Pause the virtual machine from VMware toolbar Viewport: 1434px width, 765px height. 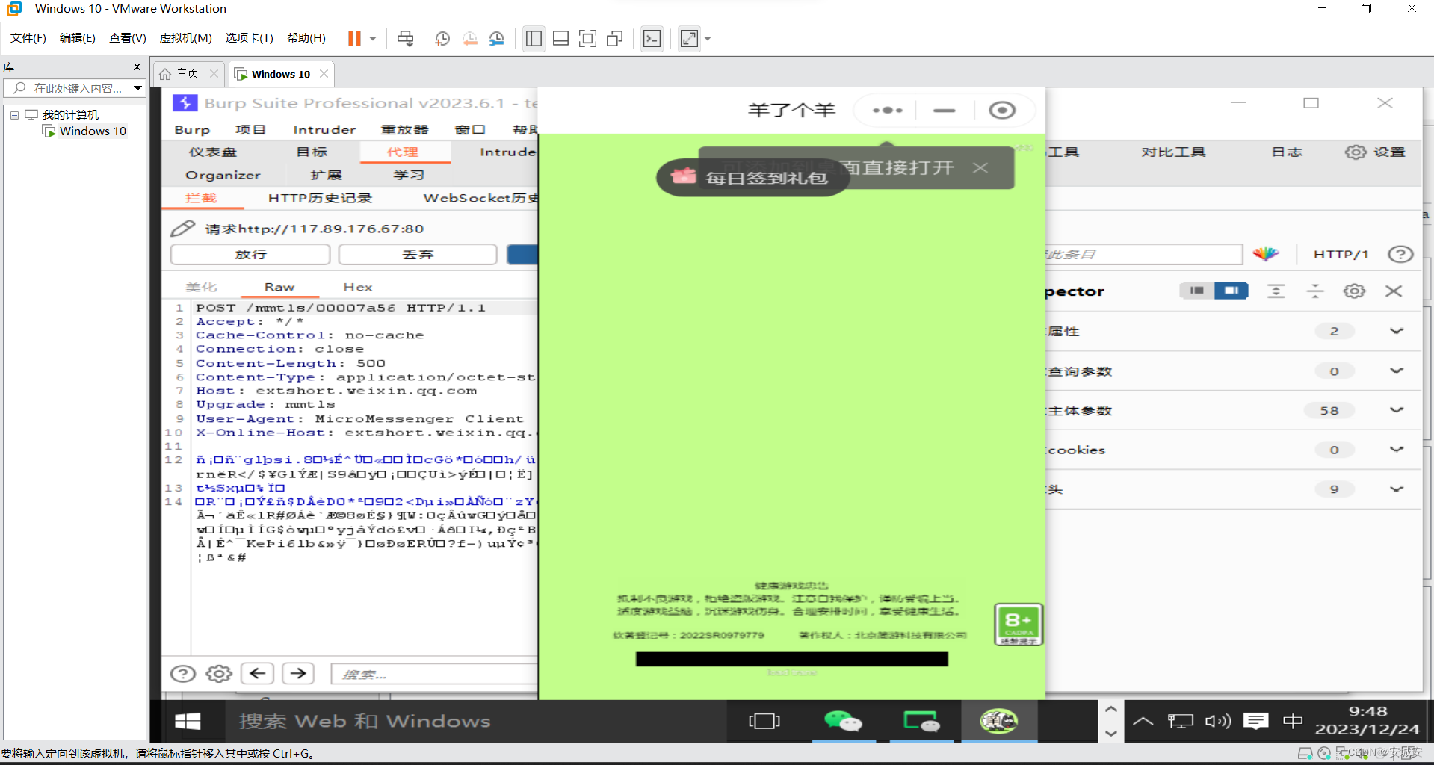pos(354,39)
